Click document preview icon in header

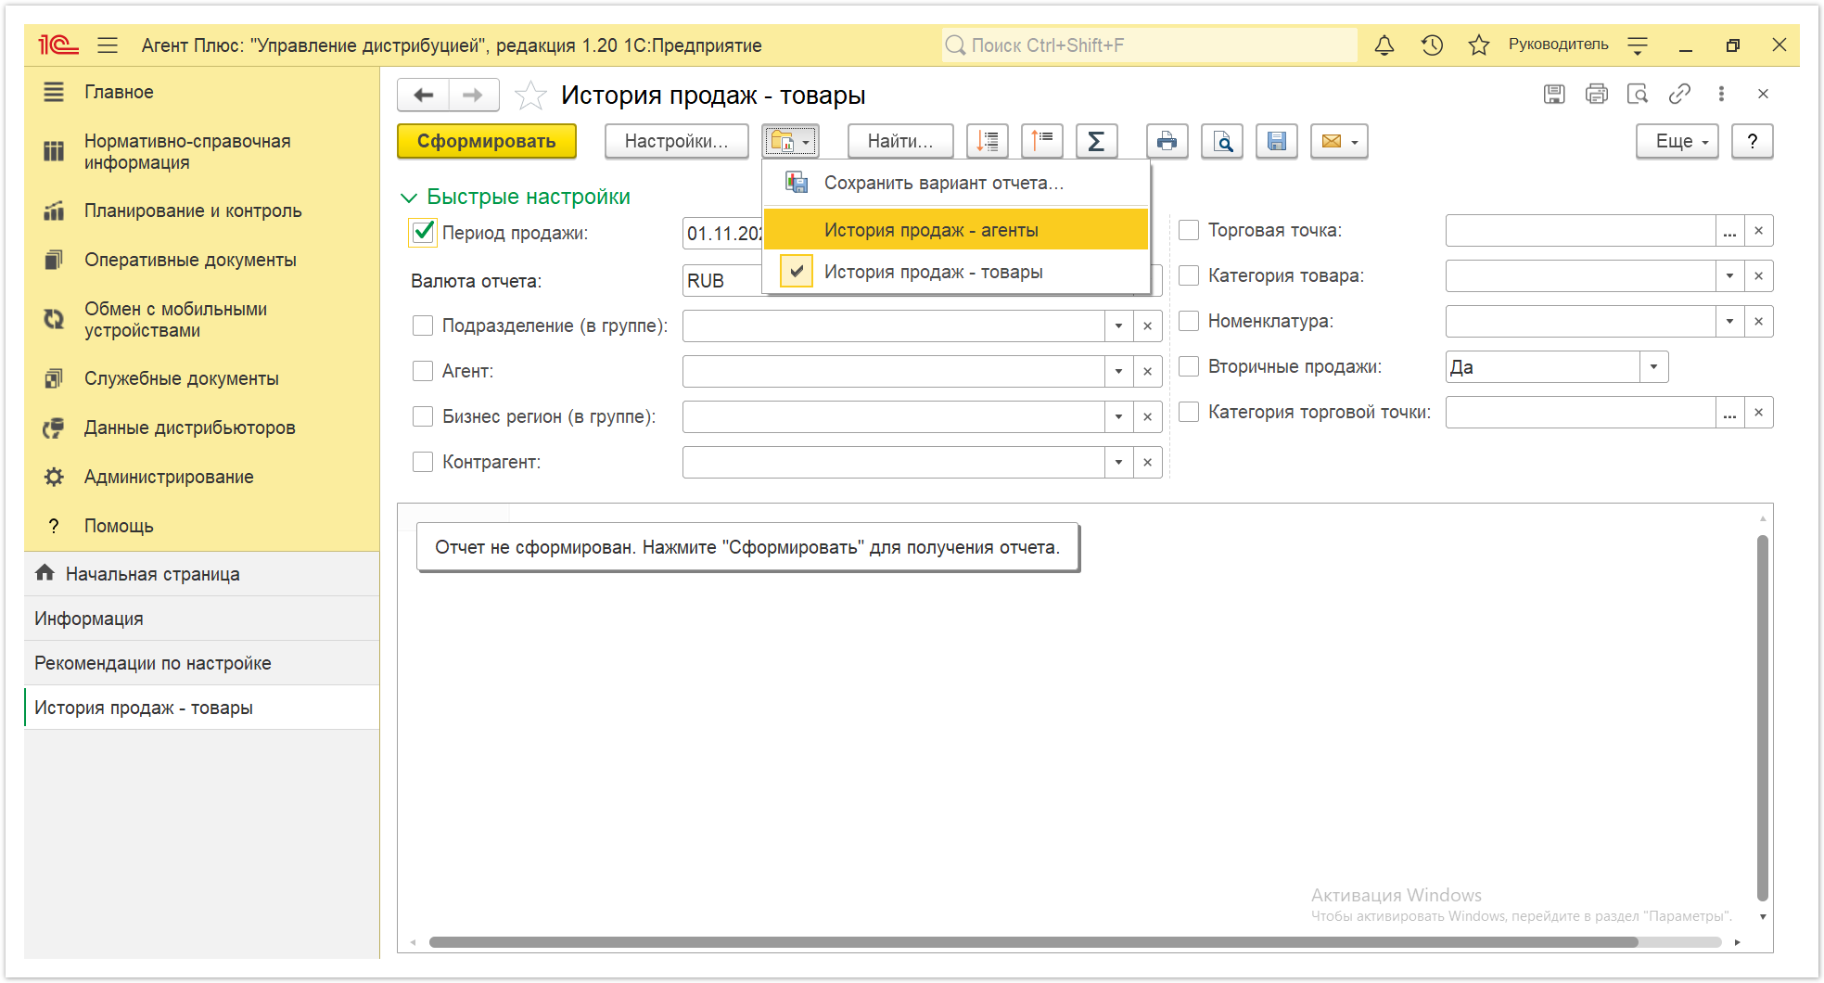pos(1638,94)
